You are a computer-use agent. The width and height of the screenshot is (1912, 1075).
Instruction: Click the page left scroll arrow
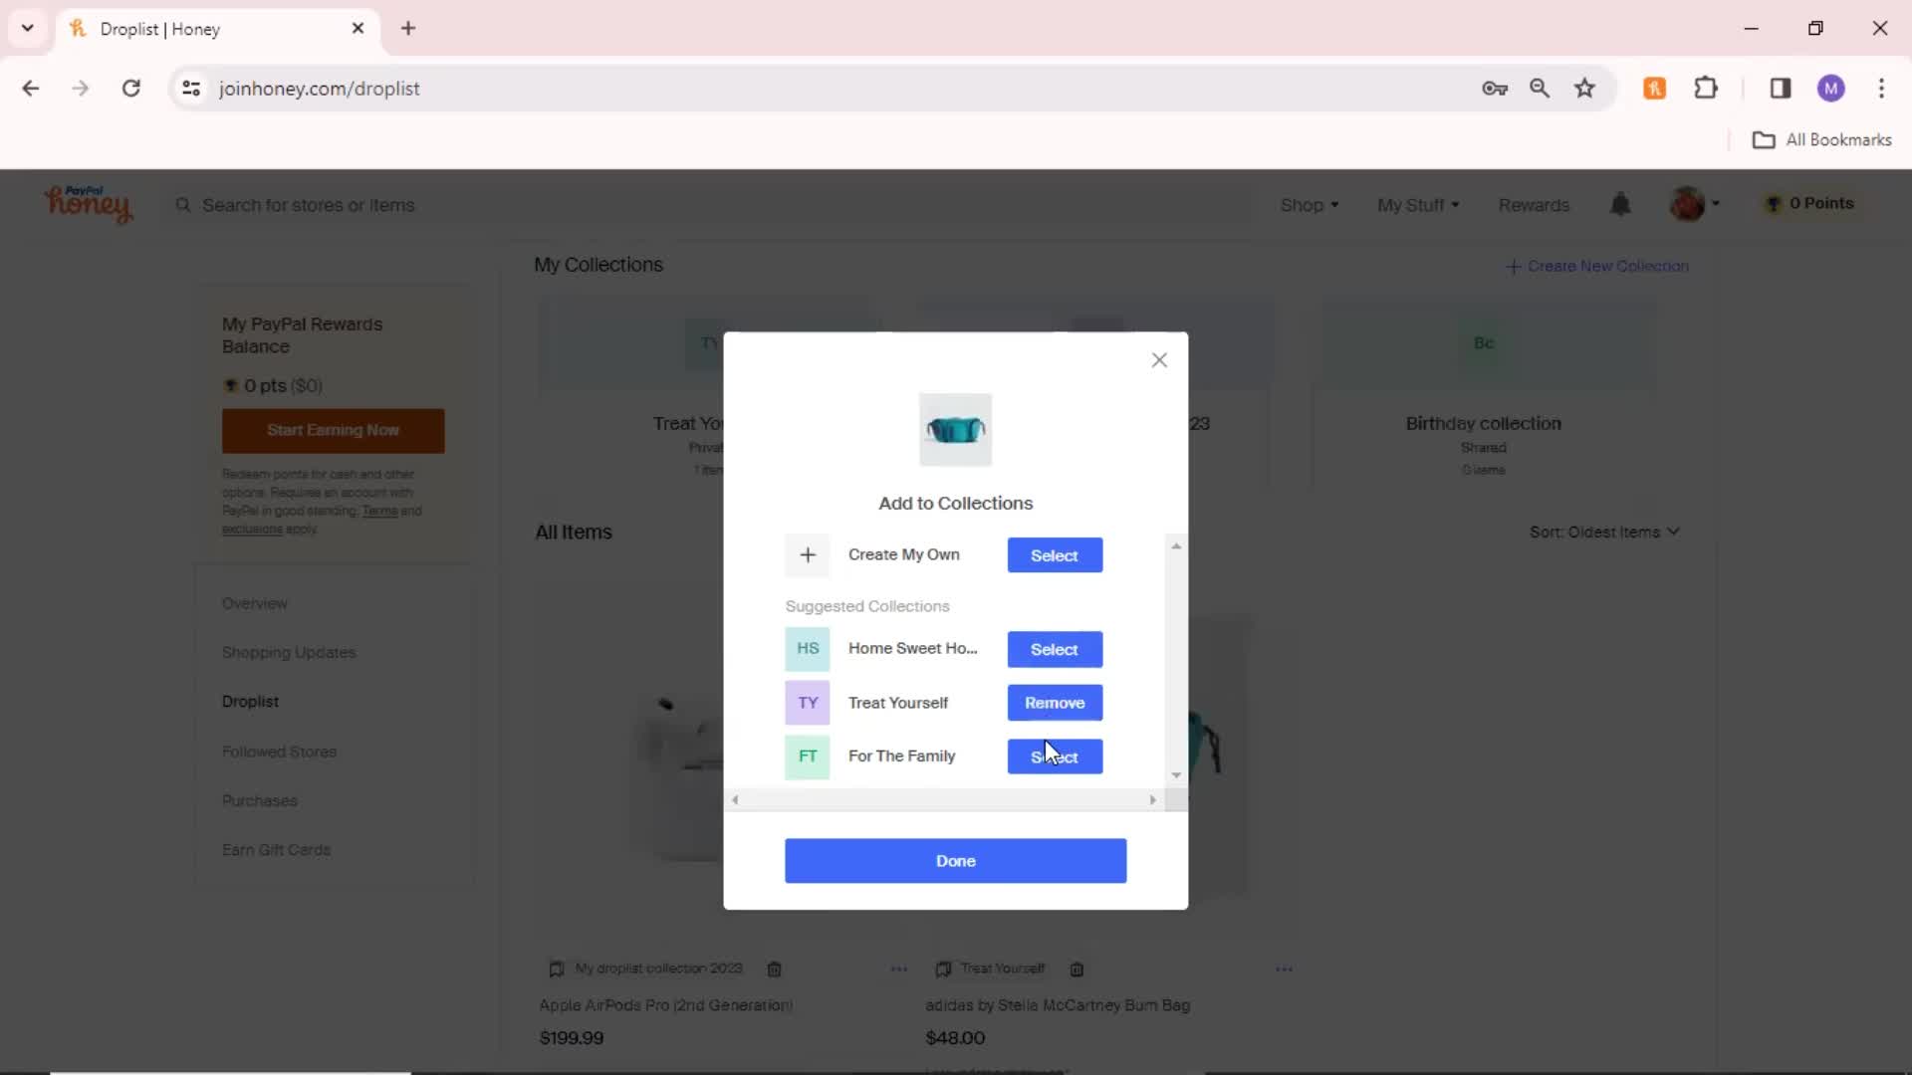(735, 799)
